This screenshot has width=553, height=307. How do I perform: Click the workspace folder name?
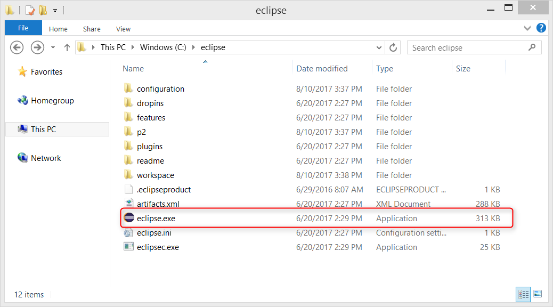point(156,175)
